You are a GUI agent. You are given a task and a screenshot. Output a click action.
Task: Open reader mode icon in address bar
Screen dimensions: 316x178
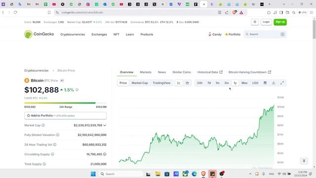click(x=220, y=12)
